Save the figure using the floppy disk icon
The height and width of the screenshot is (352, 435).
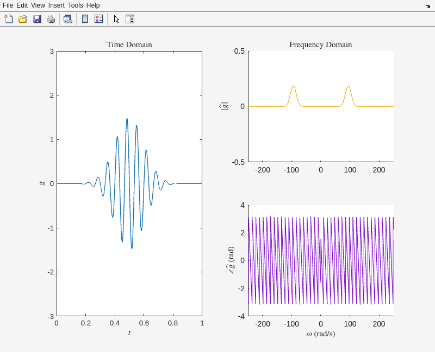37,19
